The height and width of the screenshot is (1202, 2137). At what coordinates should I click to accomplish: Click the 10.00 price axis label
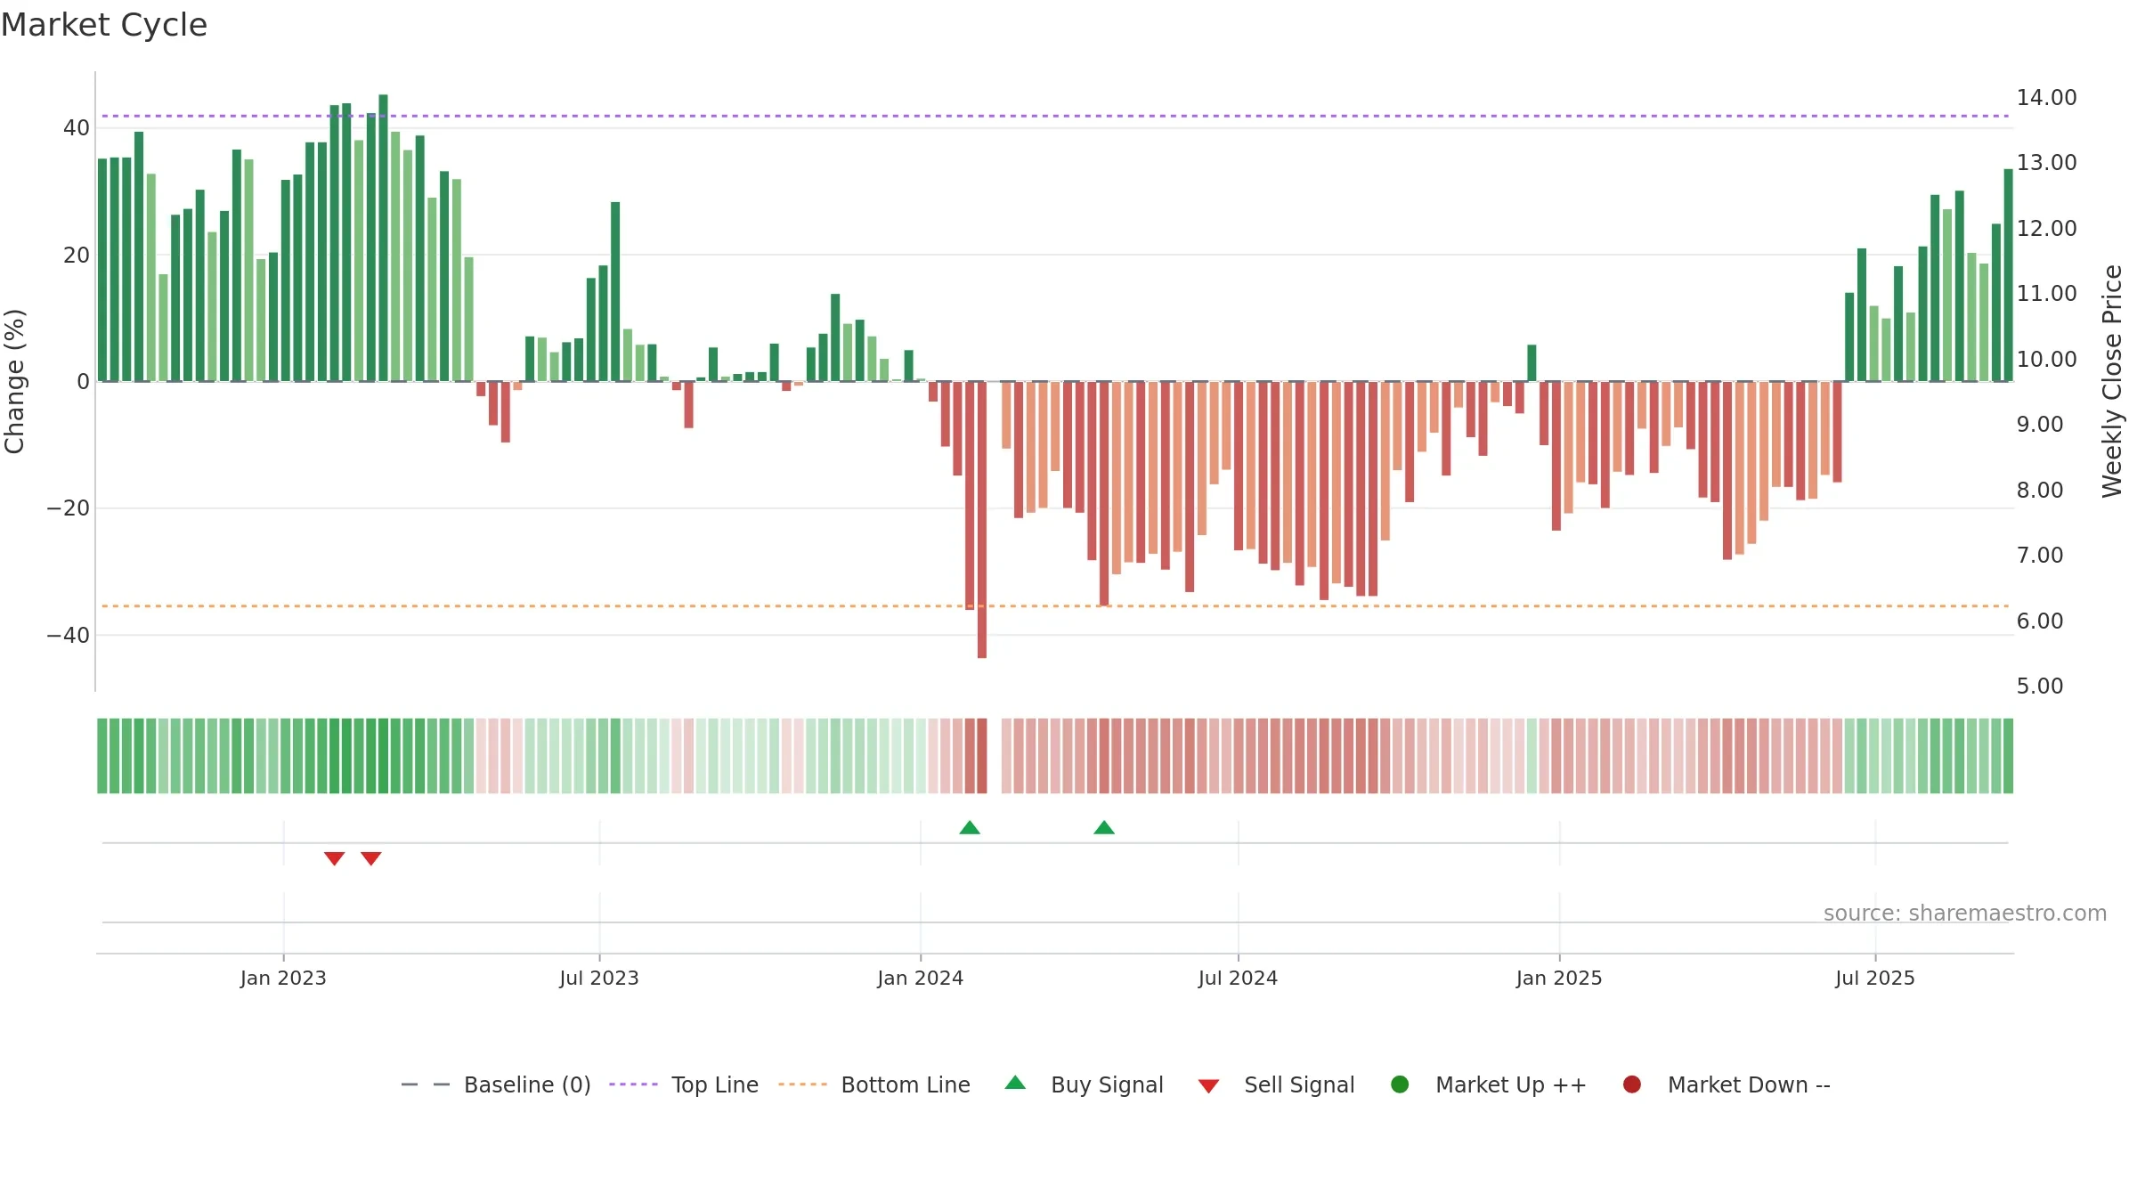coord(2046,360)
